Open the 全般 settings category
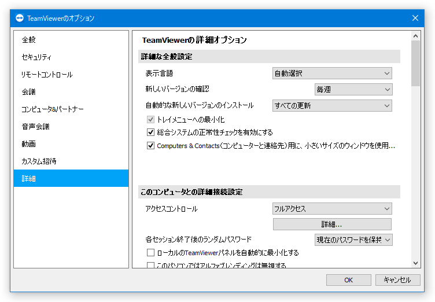This screenshot has width=435, height=302. 71,40
